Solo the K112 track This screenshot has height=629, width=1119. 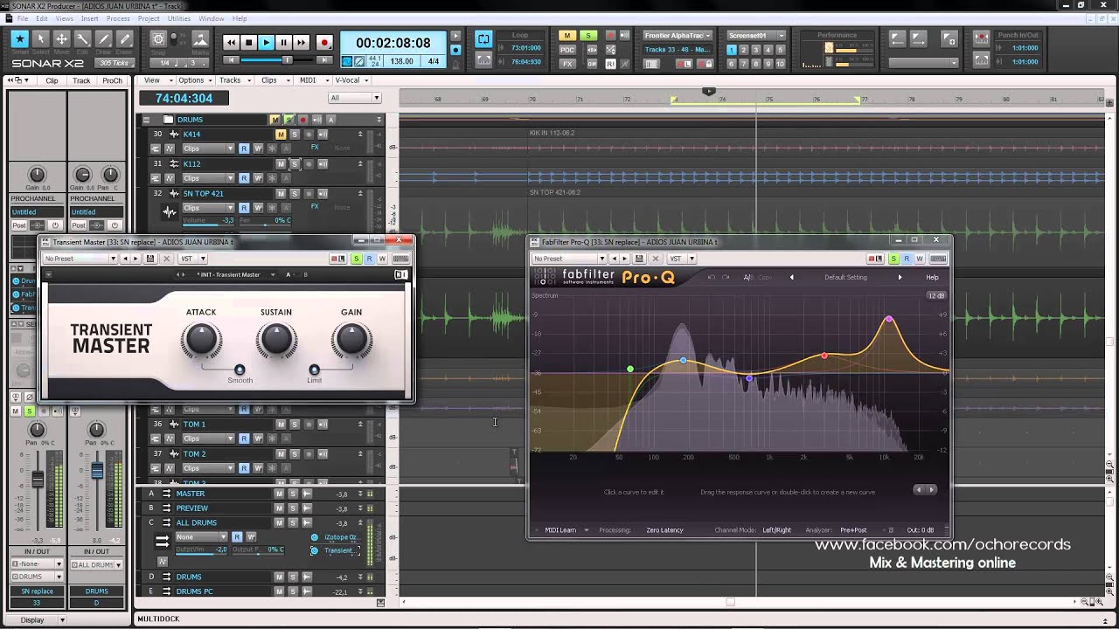(x=295, y=164)
